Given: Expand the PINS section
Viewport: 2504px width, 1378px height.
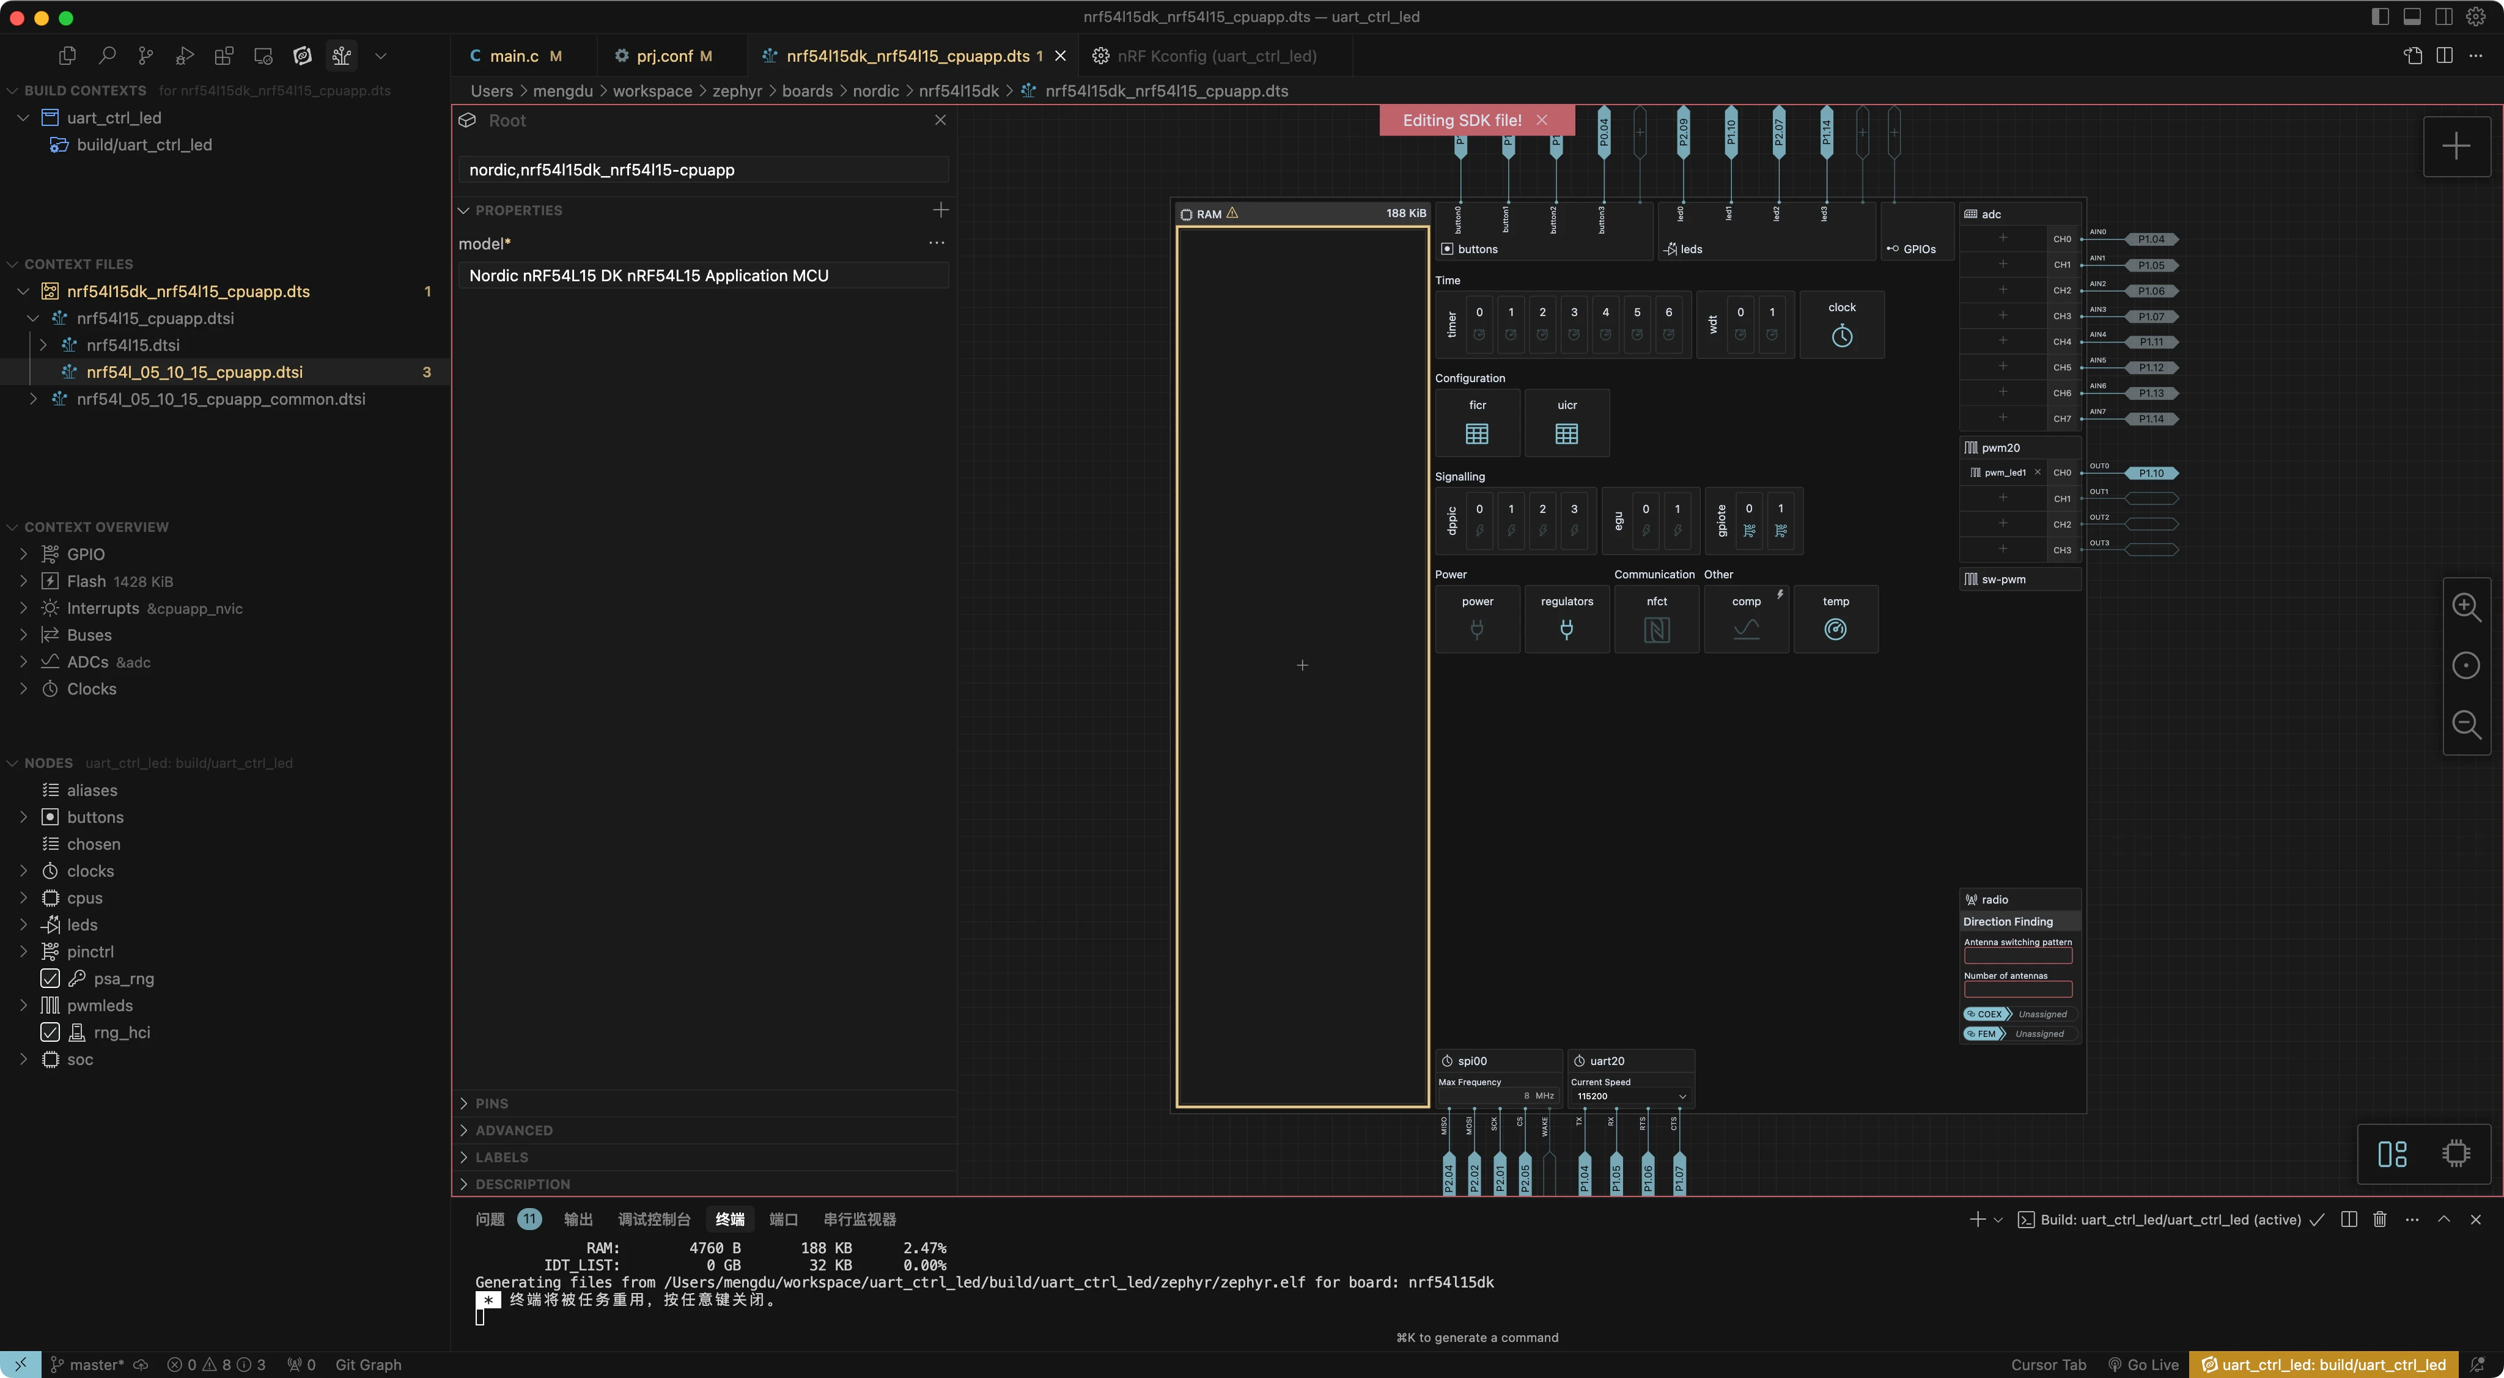Looking at the screenshot, I should [492, 1103].
